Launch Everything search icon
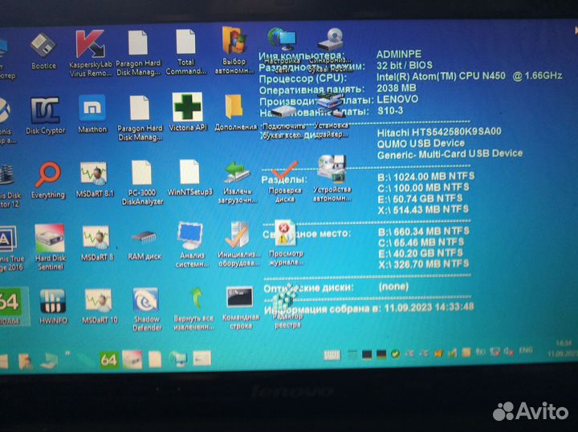The height and width of the screenshot is (432, 578). point(48,180)
